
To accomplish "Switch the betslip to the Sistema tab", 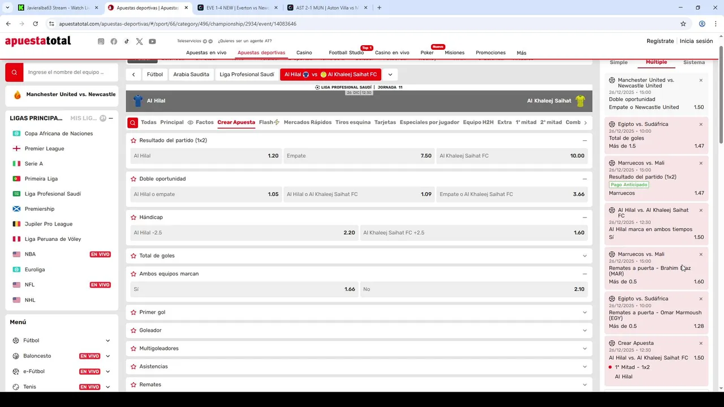I will 694,63.
